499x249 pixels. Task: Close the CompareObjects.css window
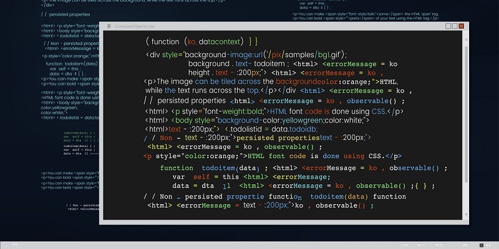[462, 27]
